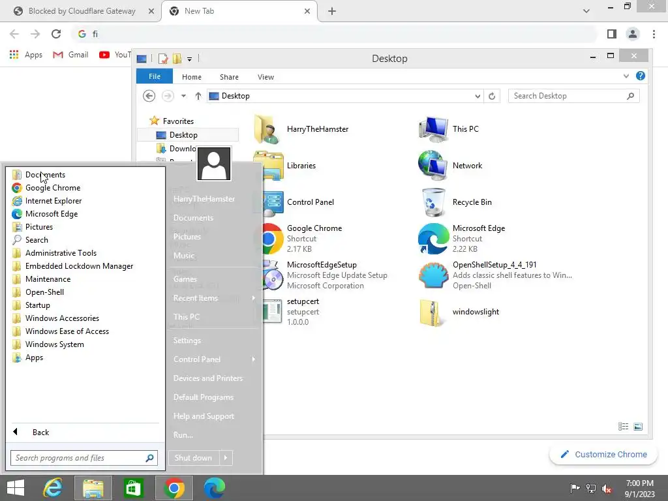Screen dimensions: 668x501
Task: Open Default Programs from the start menu
Action: coord(204,397)
